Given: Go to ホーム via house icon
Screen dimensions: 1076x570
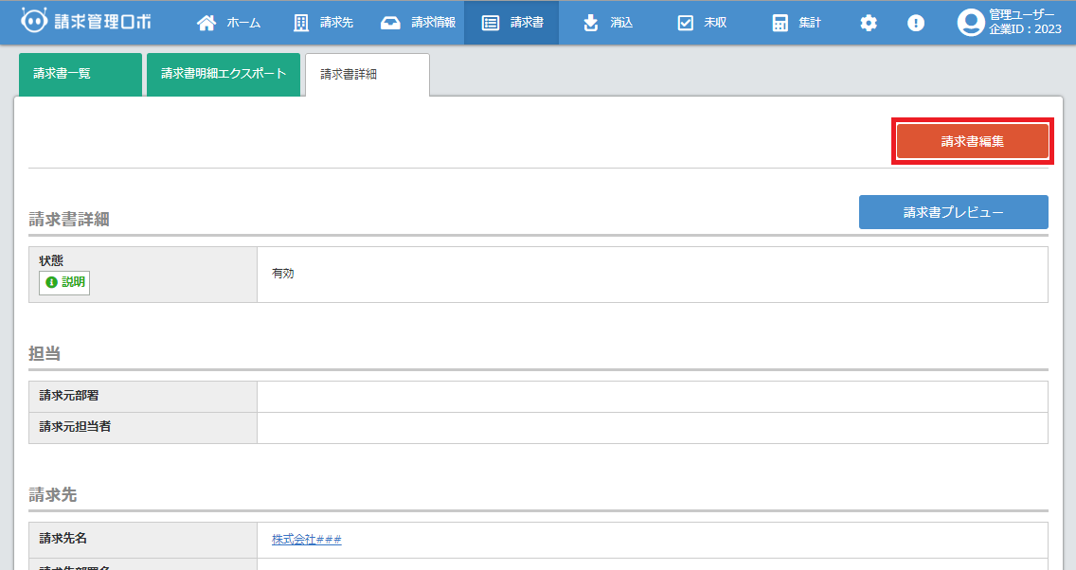Looking at the screenshot, I should coord(206,23).
